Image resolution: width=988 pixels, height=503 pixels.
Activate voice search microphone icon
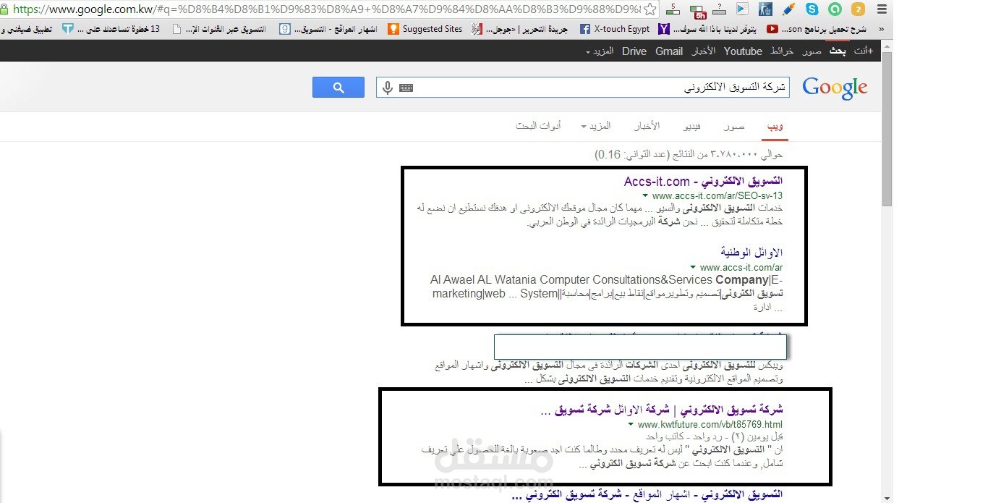tap(388, 88)
